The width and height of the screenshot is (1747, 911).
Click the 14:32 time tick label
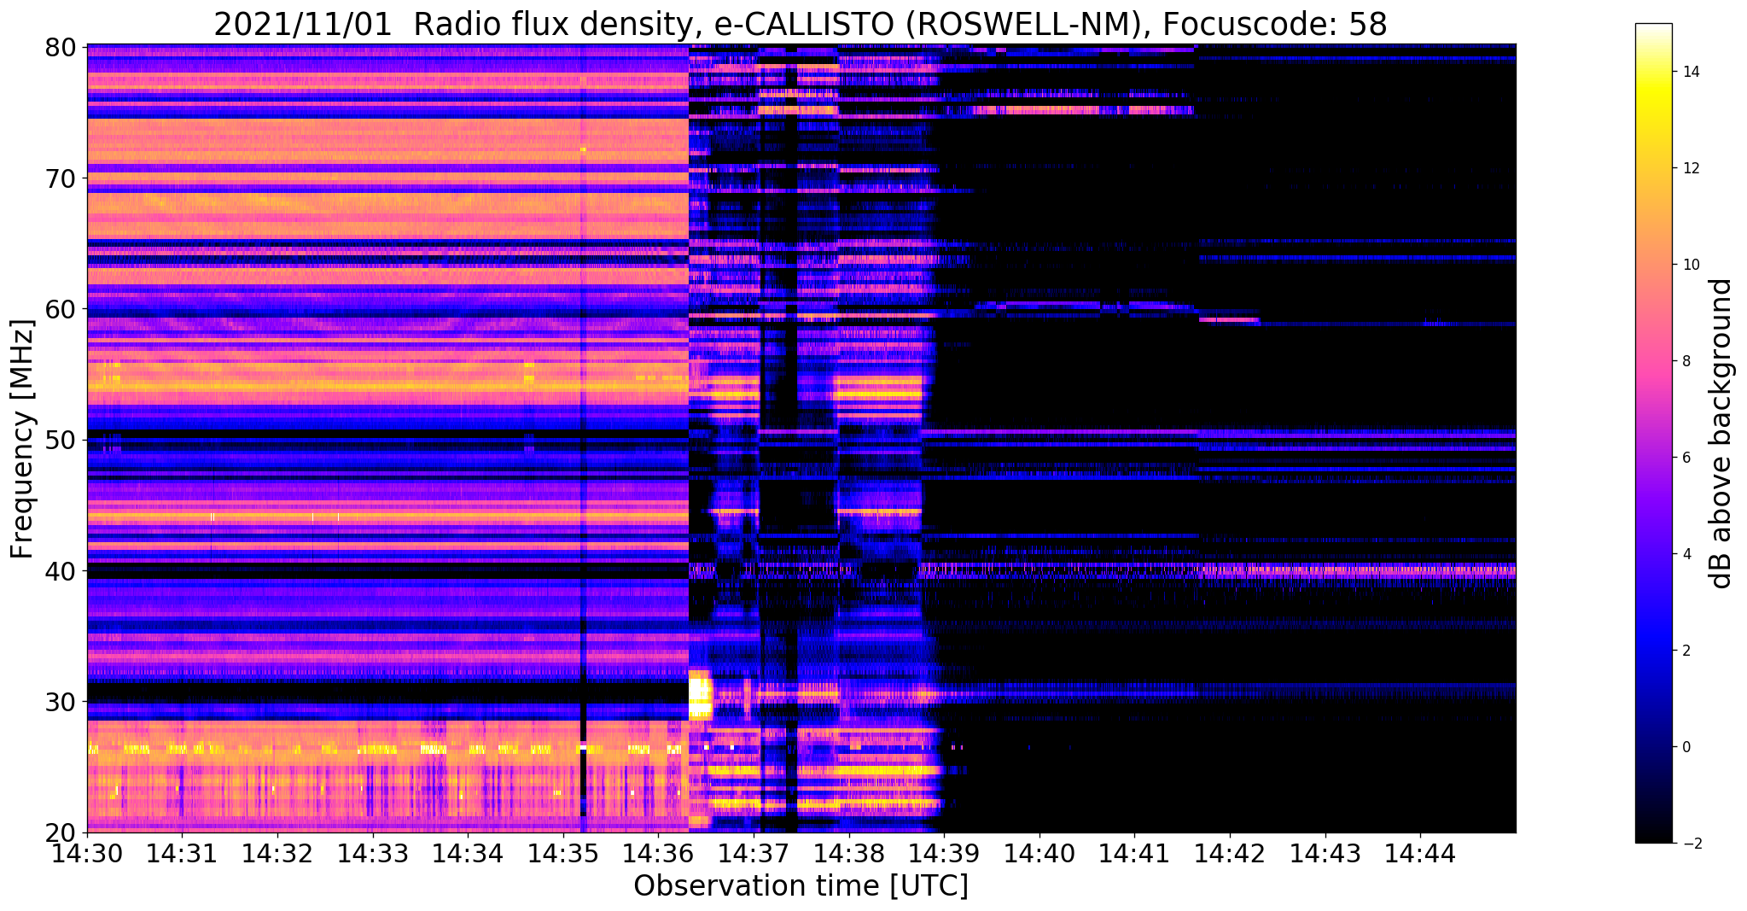277,853
